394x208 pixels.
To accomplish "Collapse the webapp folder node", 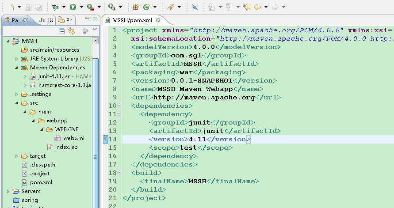I will point(33,121).
